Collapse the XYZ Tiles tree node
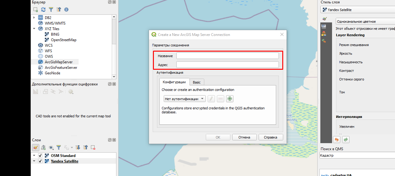This screenshot has height=176, width=395. tap(34, 29)
